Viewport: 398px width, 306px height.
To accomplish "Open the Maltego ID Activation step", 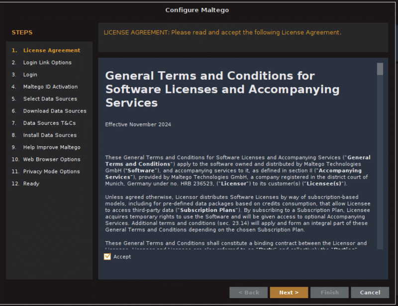I will [x=50, y=87].
